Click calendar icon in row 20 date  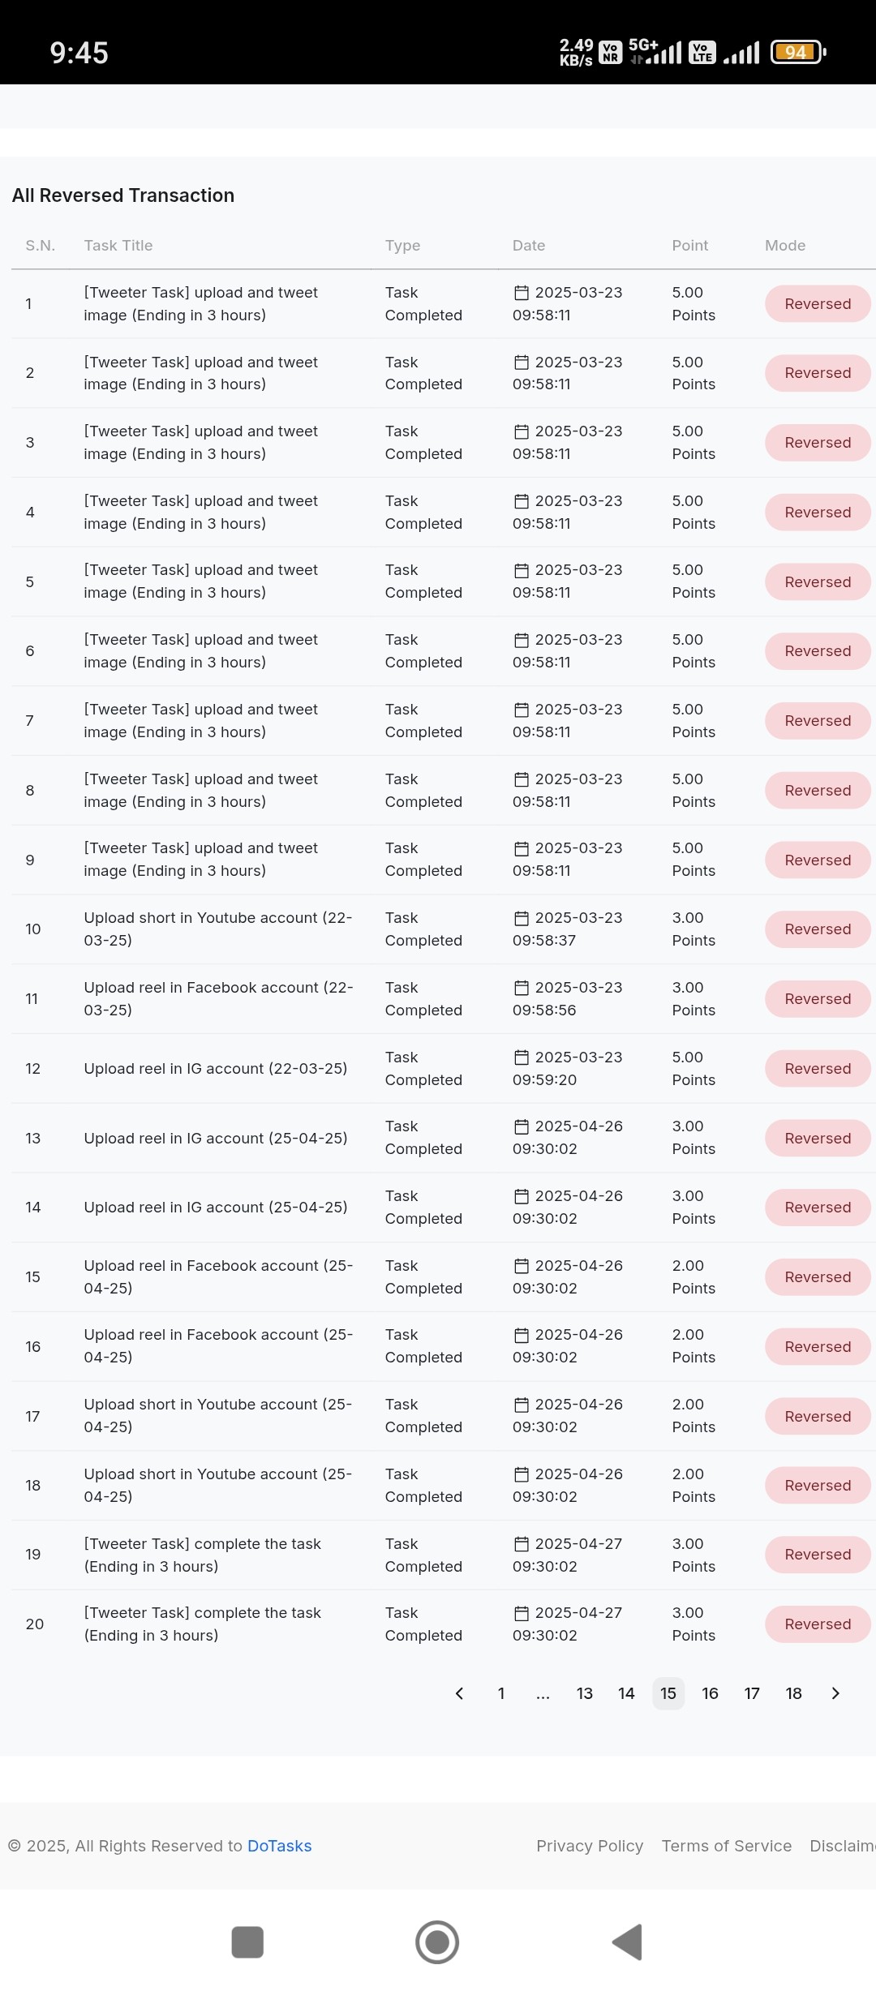click(522, 1613)
